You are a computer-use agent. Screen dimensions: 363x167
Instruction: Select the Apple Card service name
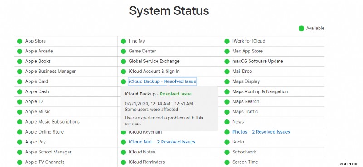[x=37, y=81]
